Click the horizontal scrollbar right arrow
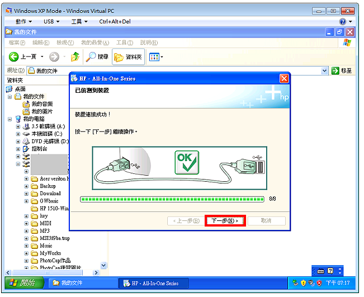Image resolution: width=364 pixels, height=297 pixels. [x=96, y=272]
